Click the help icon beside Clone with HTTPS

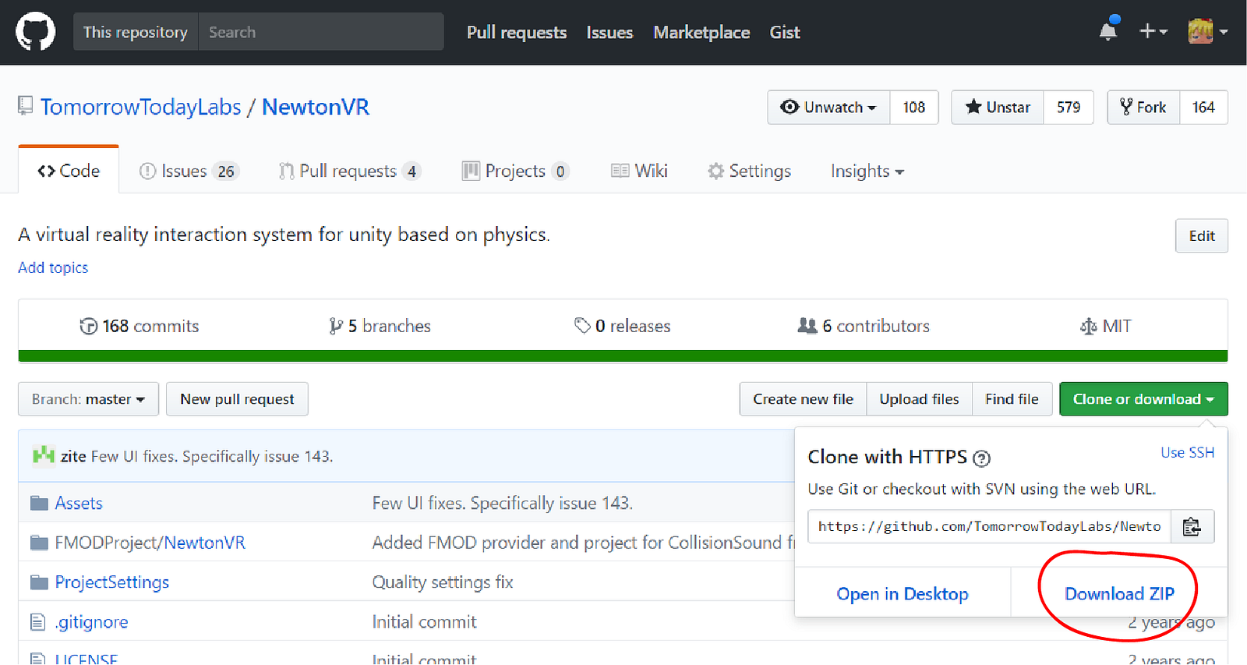coord(982,458)
